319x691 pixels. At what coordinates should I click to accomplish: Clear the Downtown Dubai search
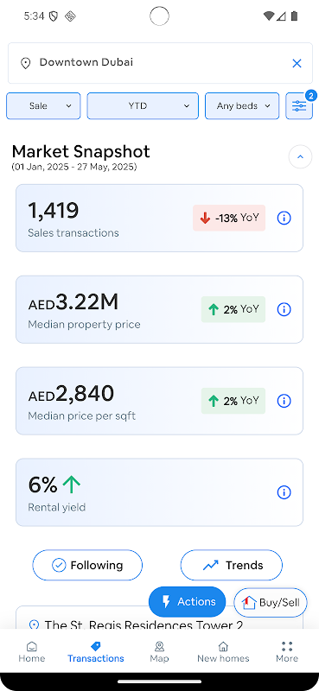click(x=297, y=63)
